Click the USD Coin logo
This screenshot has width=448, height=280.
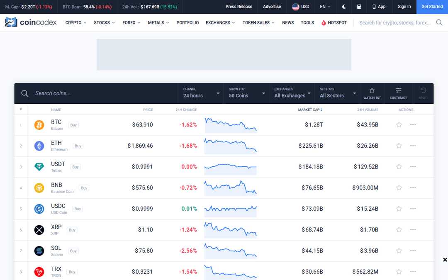tap(39, 209)
